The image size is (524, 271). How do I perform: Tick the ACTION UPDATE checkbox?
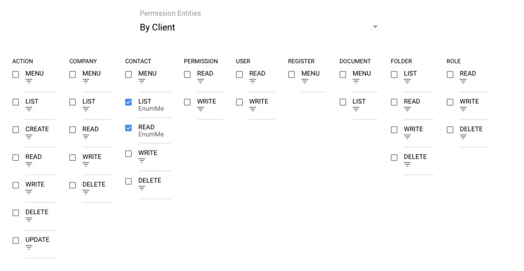pos(16,241)
